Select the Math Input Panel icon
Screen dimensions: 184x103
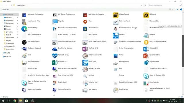click(116, 22)
